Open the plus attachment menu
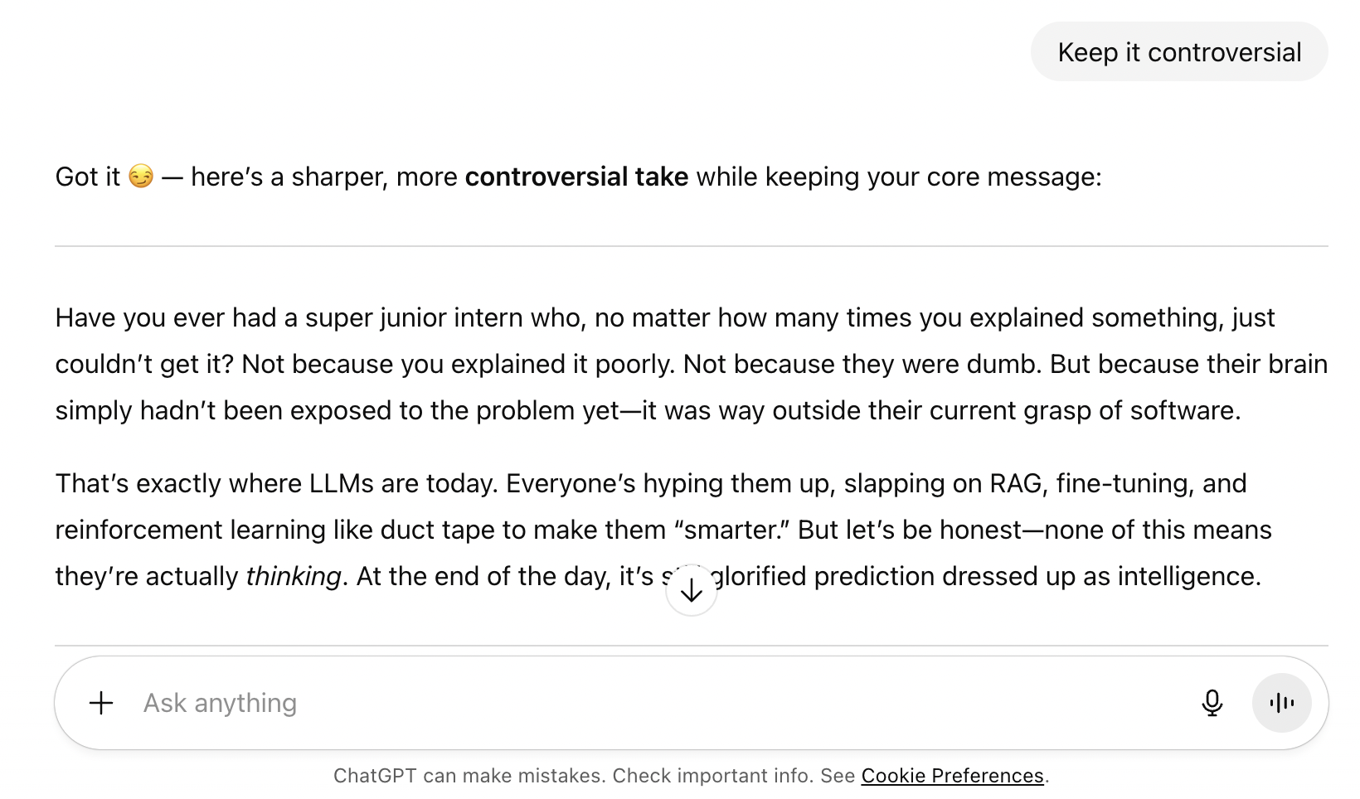This screenshot has width=1360, height=799. (101, 703)
